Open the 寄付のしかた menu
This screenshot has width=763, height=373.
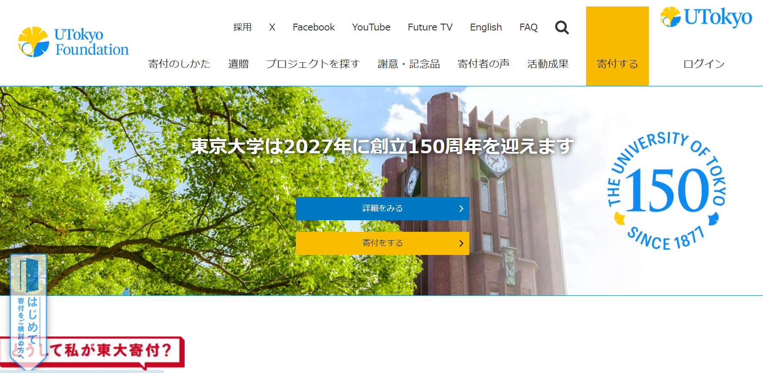pos(179,64)
